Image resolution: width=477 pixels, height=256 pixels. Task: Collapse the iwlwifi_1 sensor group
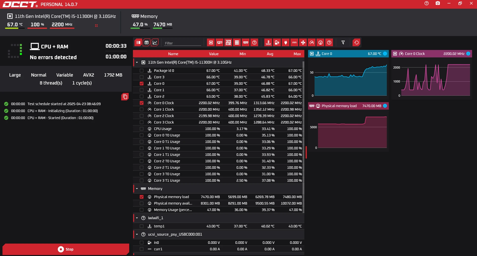[x=137, y=218]
